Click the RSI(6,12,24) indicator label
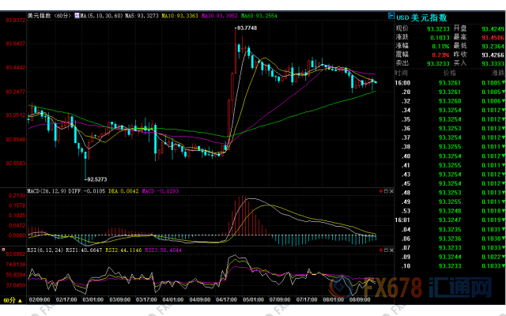This screenshot has height=316, width=506. pos(46,250)
